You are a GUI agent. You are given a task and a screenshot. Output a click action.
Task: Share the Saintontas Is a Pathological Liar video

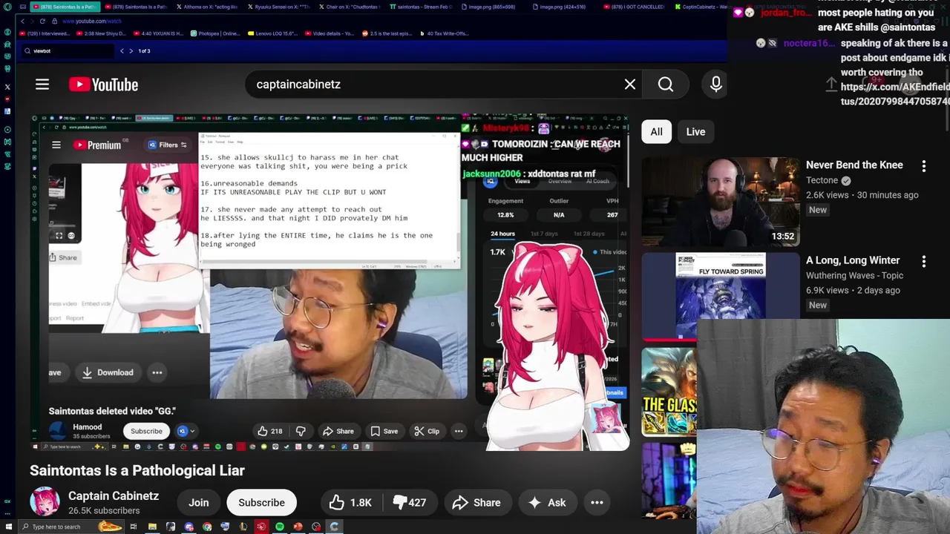(x=476, y=503)
